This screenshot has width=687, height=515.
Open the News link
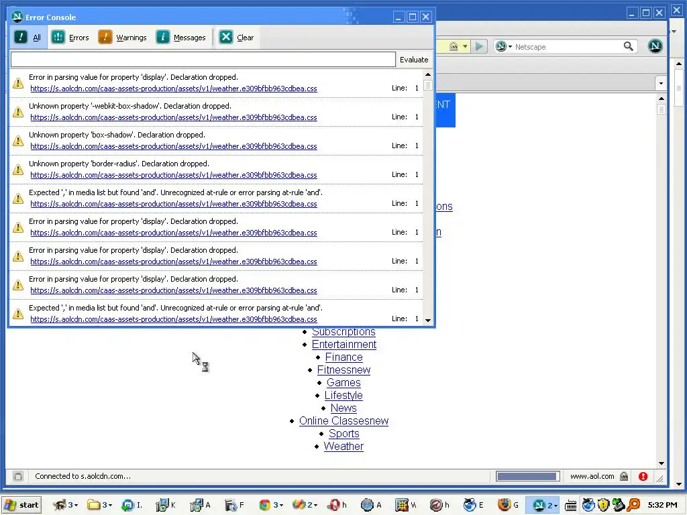click(343, 408)
